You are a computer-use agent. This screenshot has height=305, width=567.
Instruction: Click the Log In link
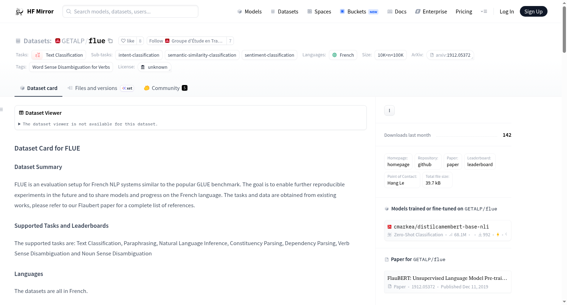point(507,11)
